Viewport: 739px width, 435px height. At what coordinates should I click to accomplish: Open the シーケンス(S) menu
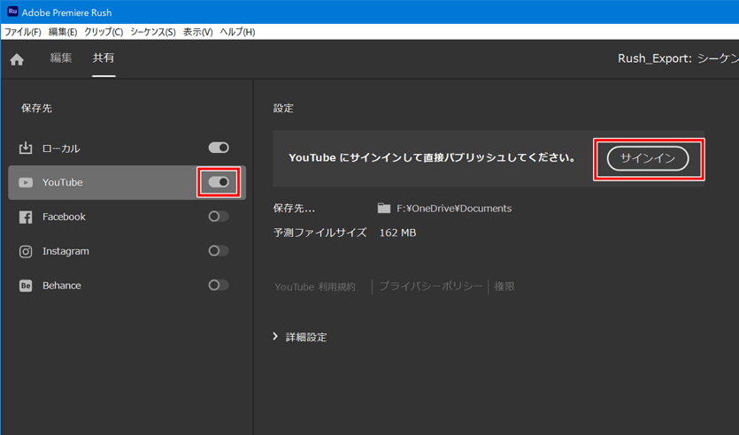pos(153,32)
